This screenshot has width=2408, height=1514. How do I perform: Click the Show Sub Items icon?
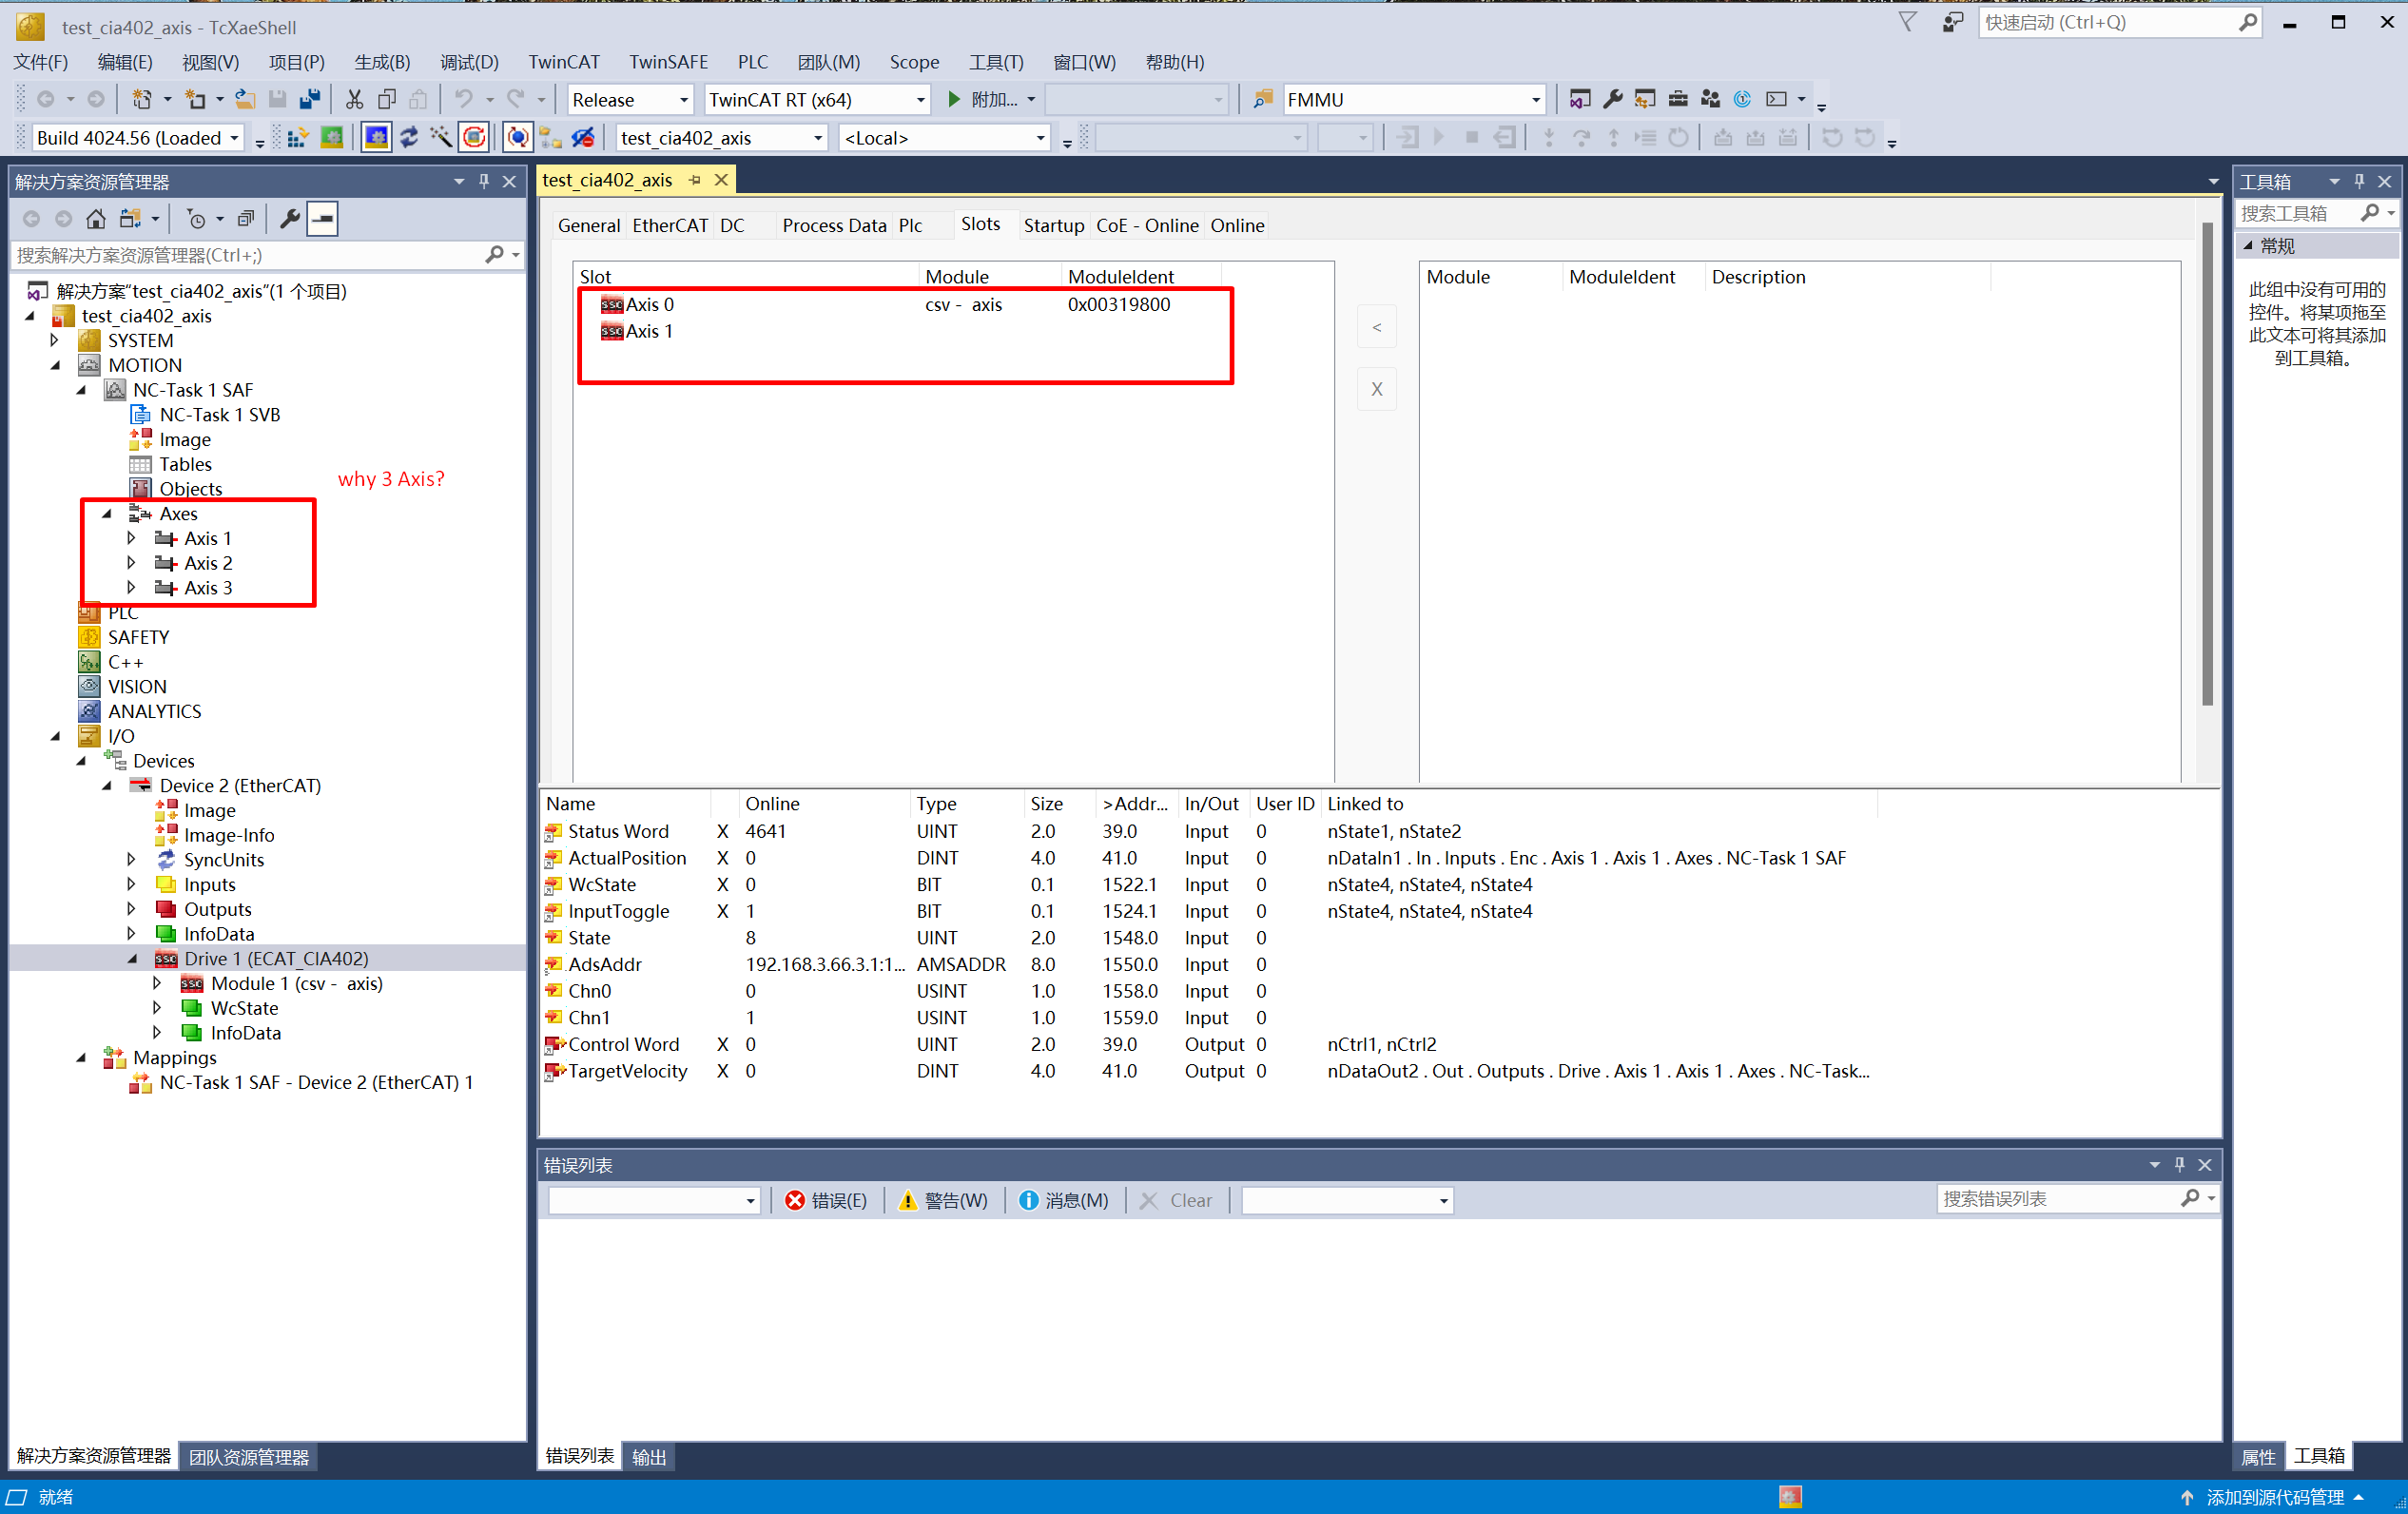click(x=550, y=138)
